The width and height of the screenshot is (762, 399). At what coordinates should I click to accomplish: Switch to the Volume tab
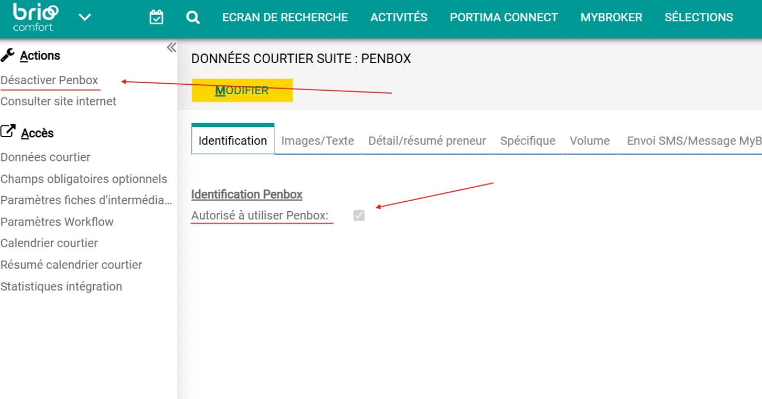590,140
